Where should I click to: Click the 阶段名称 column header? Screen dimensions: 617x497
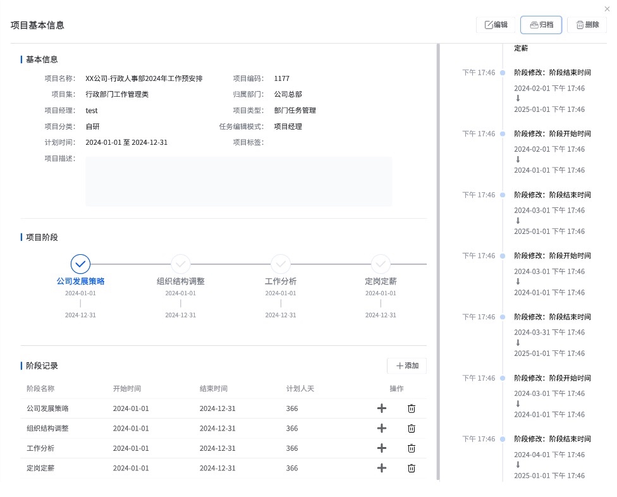click(40, 389)
